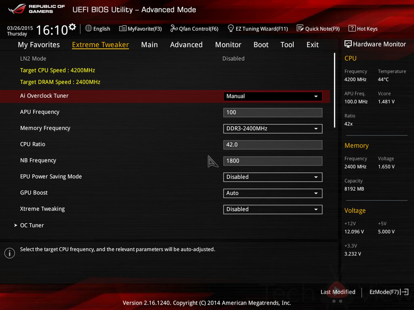Click the +12V 12.096 V reading

click(354, 232)
